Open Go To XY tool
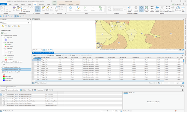The image size is (187, 113). (x=183, y=9)
